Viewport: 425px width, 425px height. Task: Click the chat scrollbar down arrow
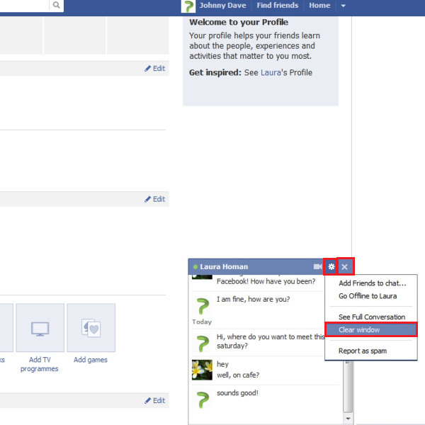pyautogui.click(x=348, y=419)
